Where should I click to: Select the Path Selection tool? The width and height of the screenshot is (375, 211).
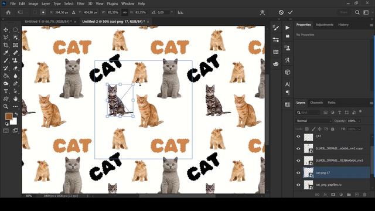pos(15,91)
